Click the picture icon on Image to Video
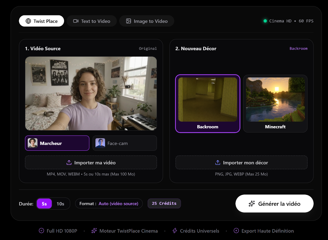This screenshot has height=240, width=328. [x=128, y=21]
